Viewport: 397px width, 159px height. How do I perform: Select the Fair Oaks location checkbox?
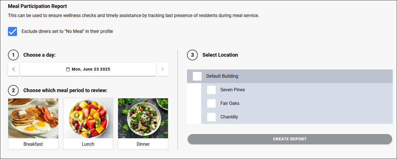(x=211, y=103)
